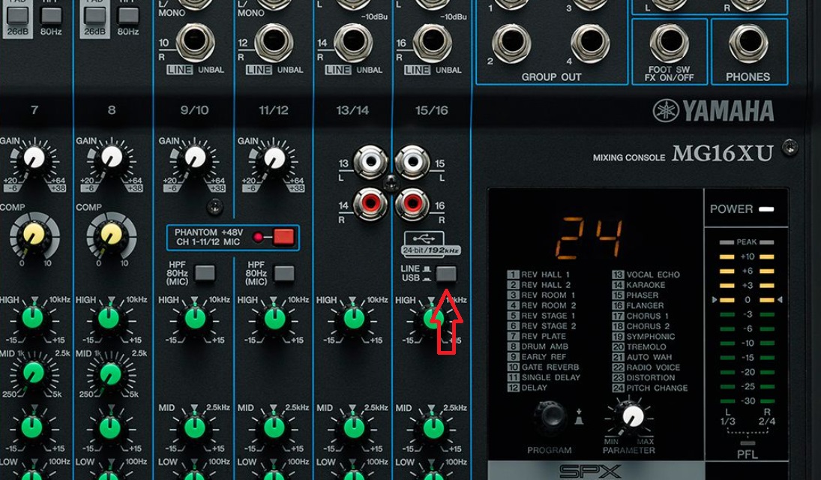Click the USB 24-bit/192kHz logo
This screenshot has height=480, width=821.
[430, 244]
